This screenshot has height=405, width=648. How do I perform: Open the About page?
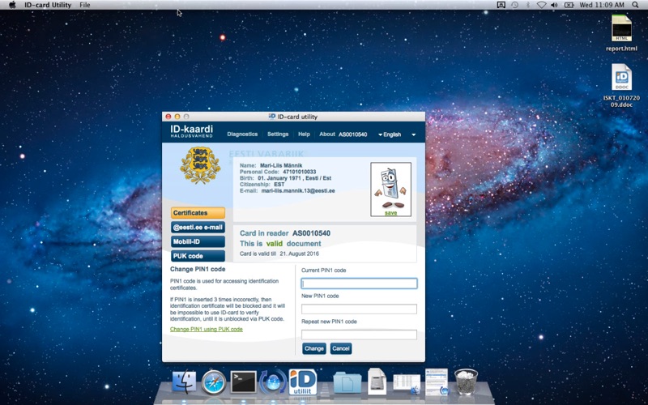[x=327, y=134]
